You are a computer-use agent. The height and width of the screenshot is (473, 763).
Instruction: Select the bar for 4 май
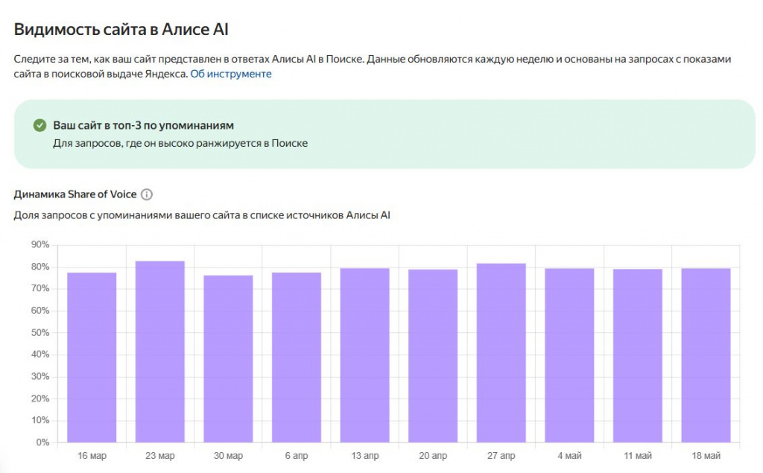569,355
